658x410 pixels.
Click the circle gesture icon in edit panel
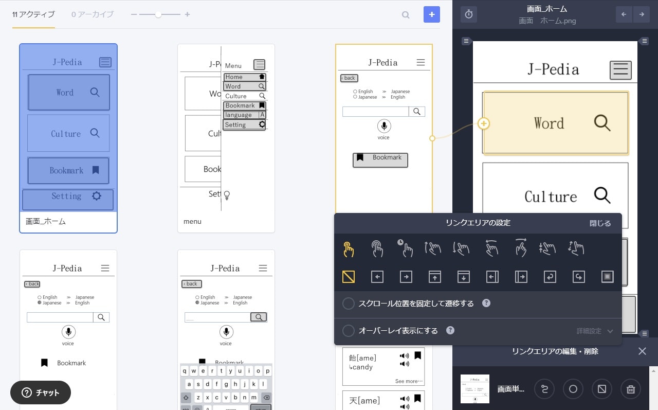click(x=573, y=389)
